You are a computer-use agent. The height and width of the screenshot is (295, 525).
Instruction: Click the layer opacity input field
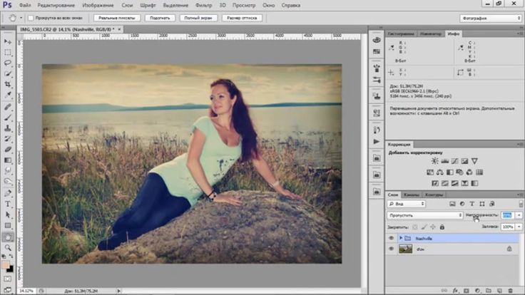point(507,215)
